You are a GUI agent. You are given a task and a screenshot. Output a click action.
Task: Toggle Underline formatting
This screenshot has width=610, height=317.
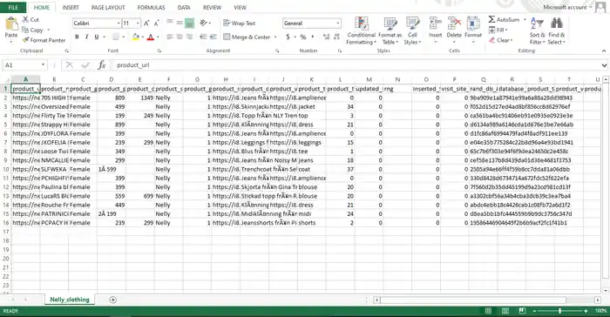point(97,37)
